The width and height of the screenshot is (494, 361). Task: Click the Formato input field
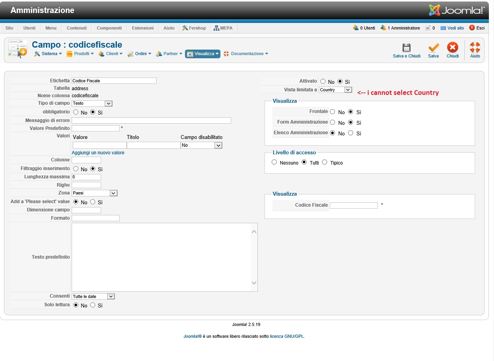[96, 218]
